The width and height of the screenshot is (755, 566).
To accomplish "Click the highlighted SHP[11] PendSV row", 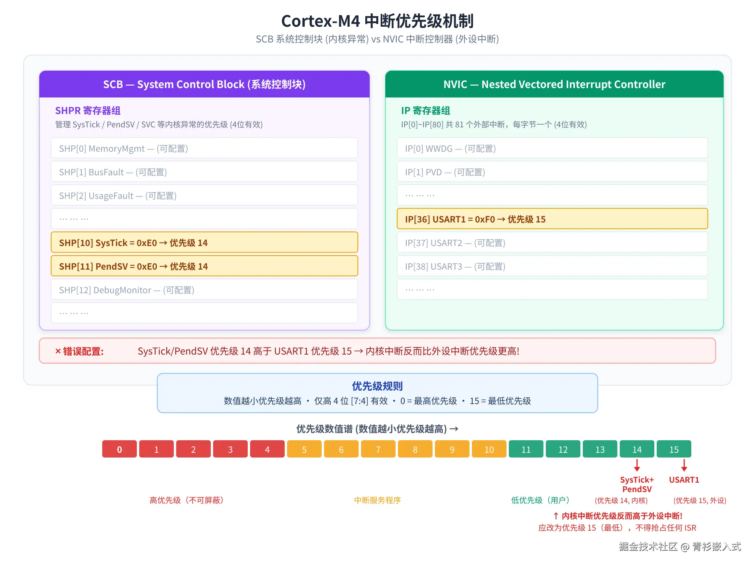I will coord(204,266).
